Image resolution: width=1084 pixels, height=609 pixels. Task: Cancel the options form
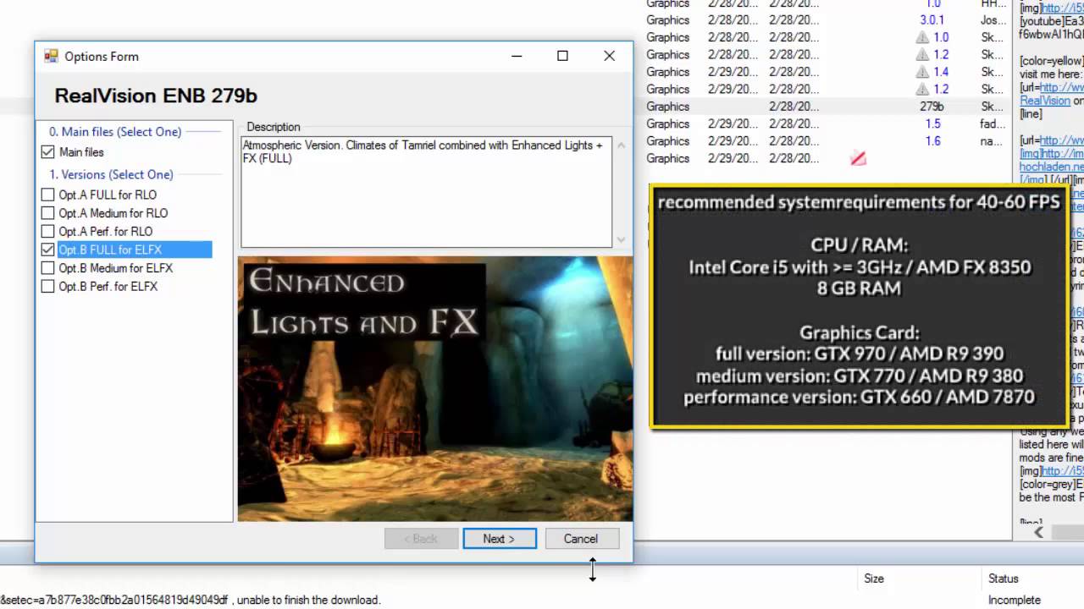pyautogui.click(x=581, y=539)
